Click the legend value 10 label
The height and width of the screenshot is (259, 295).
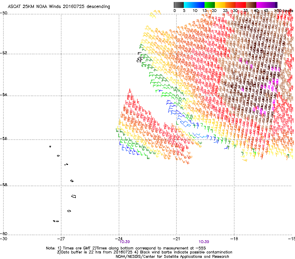(x=195, y=10)
